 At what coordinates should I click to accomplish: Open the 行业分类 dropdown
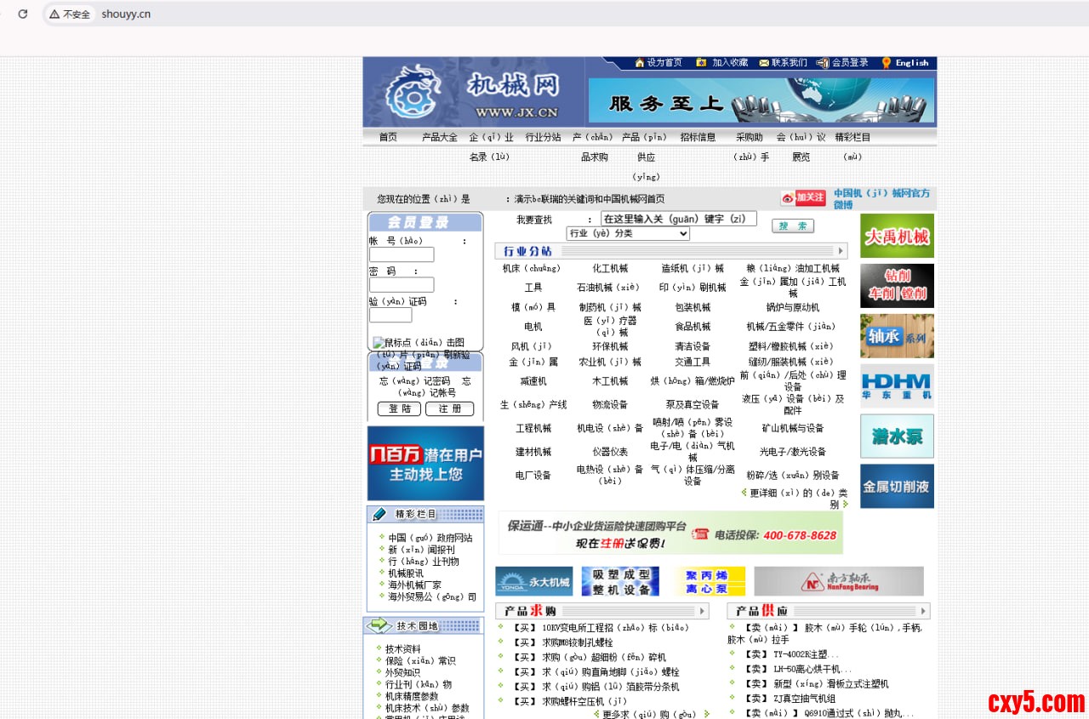tap(628, 233)
